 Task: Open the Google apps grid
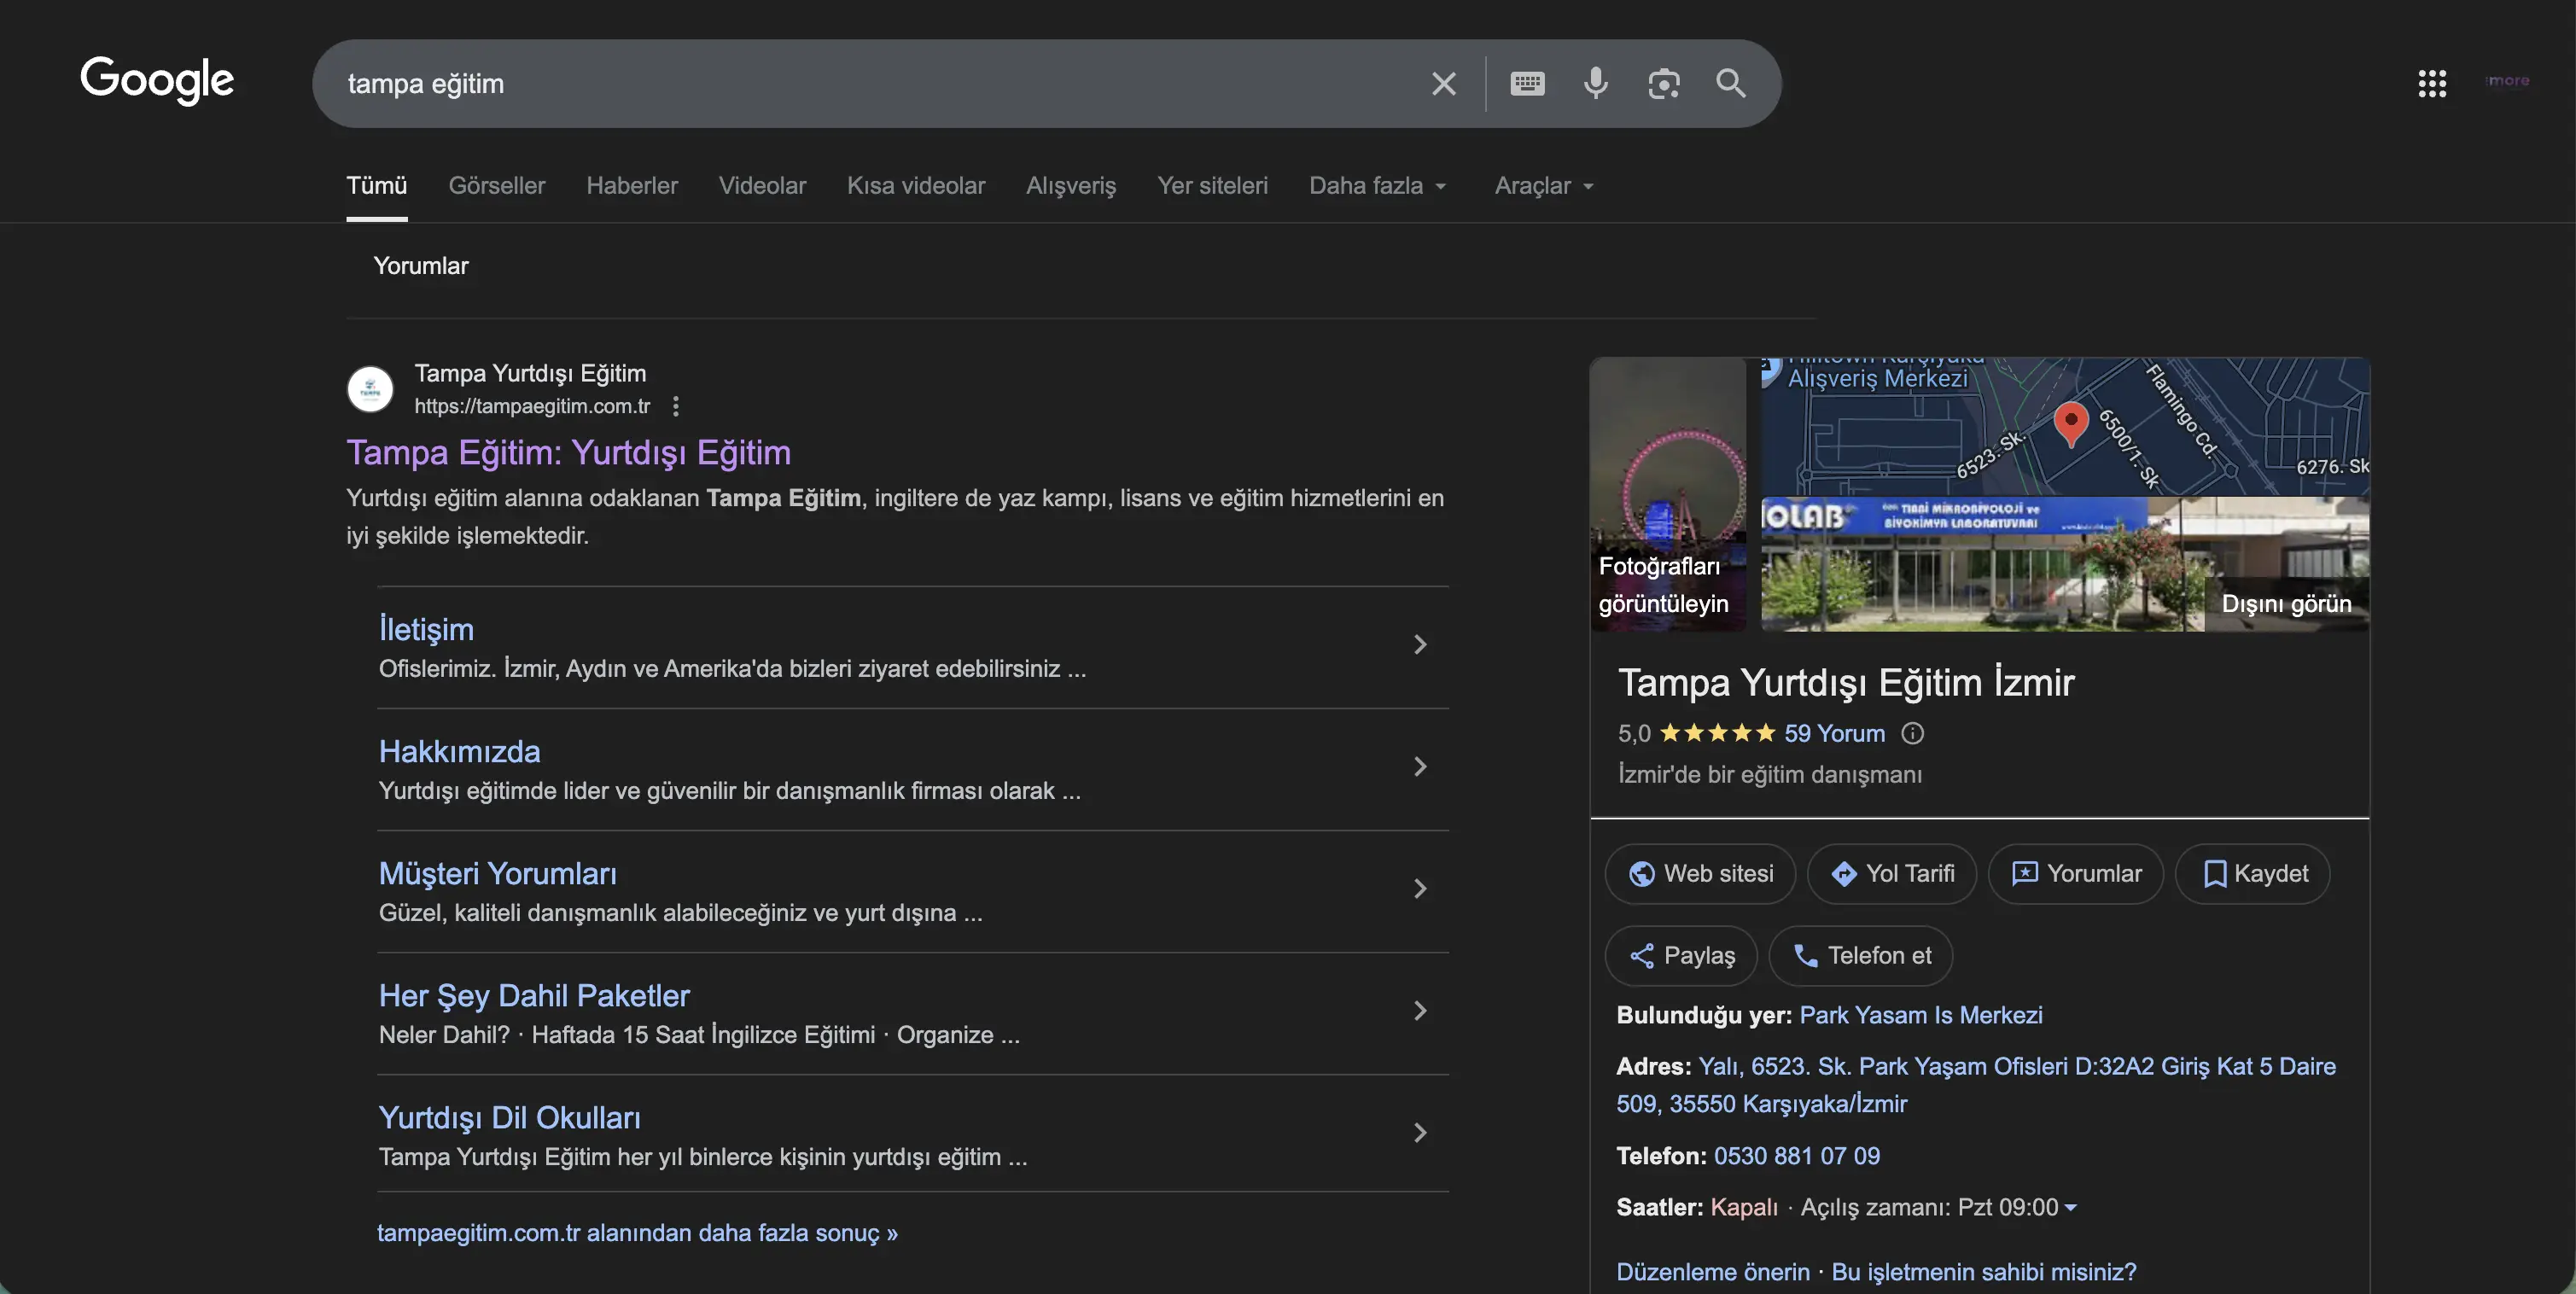[2432, 83]
